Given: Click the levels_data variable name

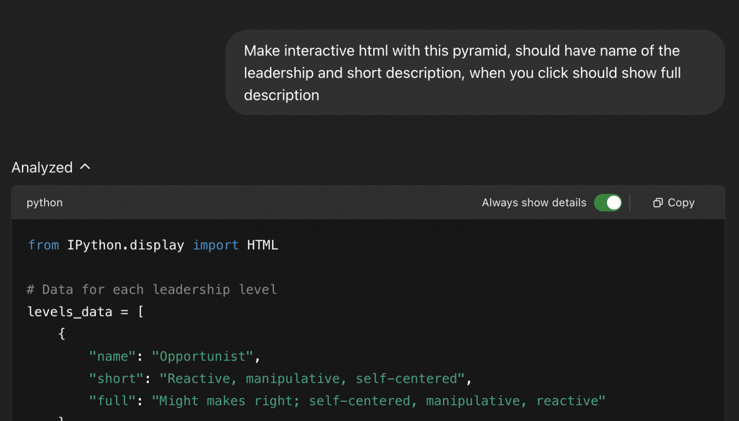Looking at the screenshot, I should click(x=70, y=312).
